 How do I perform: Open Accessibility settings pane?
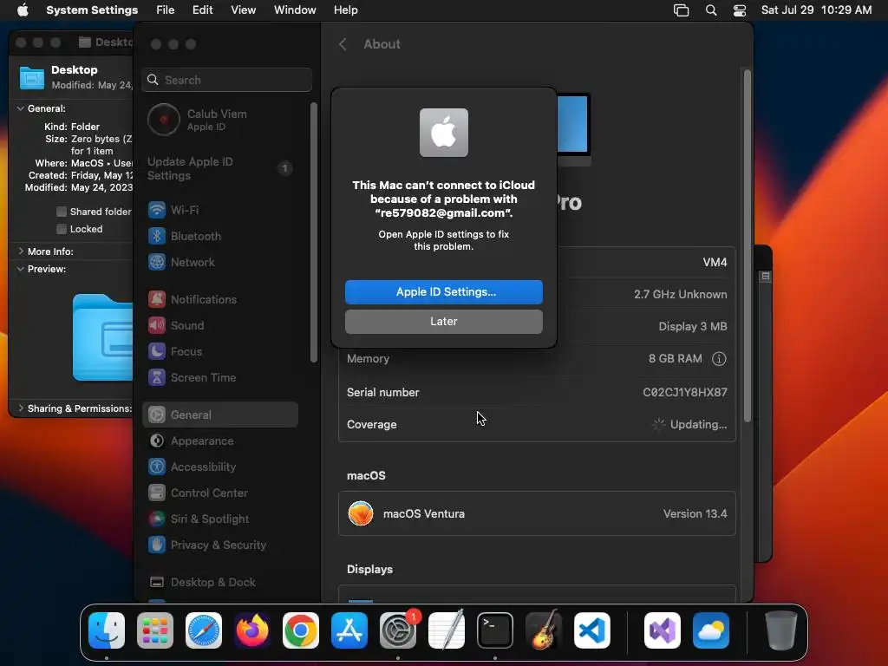click(x=220, y=467)
